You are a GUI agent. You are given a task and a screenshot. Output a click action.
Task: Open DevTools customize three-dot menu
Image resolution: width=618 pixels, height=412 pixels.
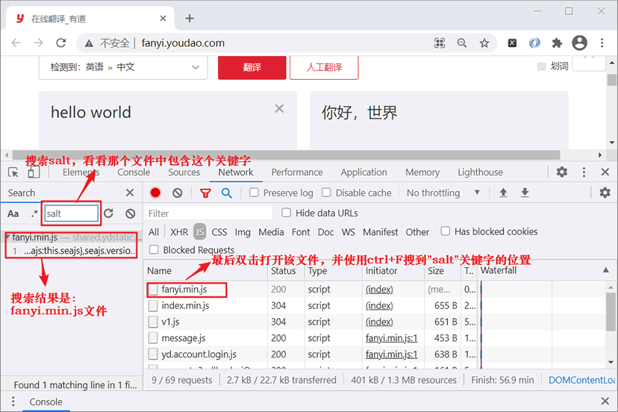pos(584,172)
